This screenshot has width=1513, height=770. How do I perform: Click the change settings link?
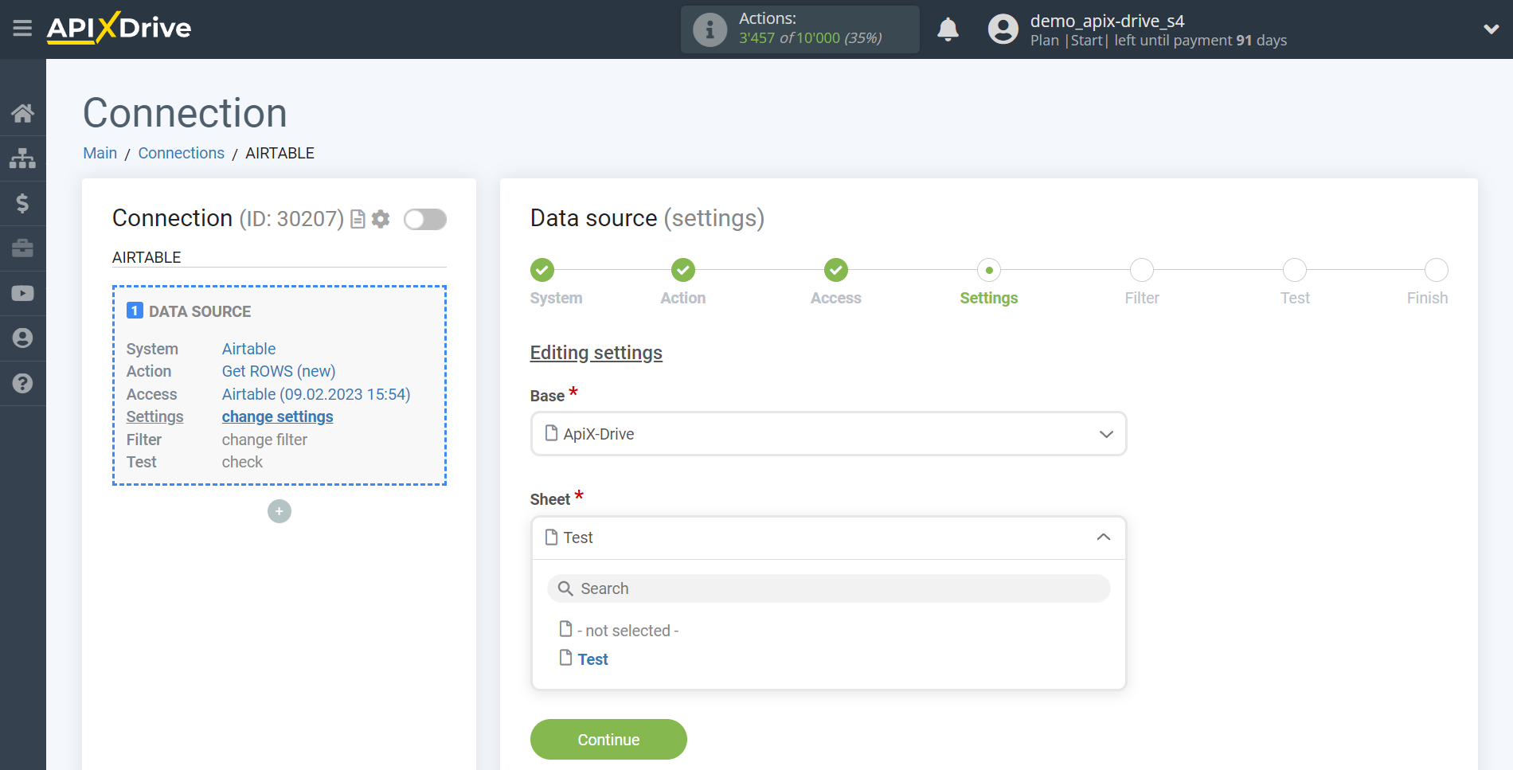click(277, 416)
